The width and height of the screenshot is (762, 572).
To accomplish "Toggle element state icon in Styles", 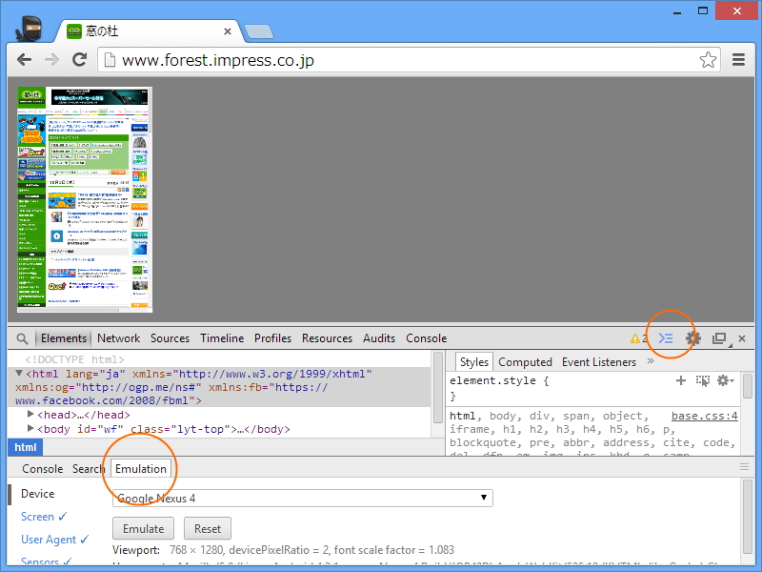I will (x=702, y=380).
